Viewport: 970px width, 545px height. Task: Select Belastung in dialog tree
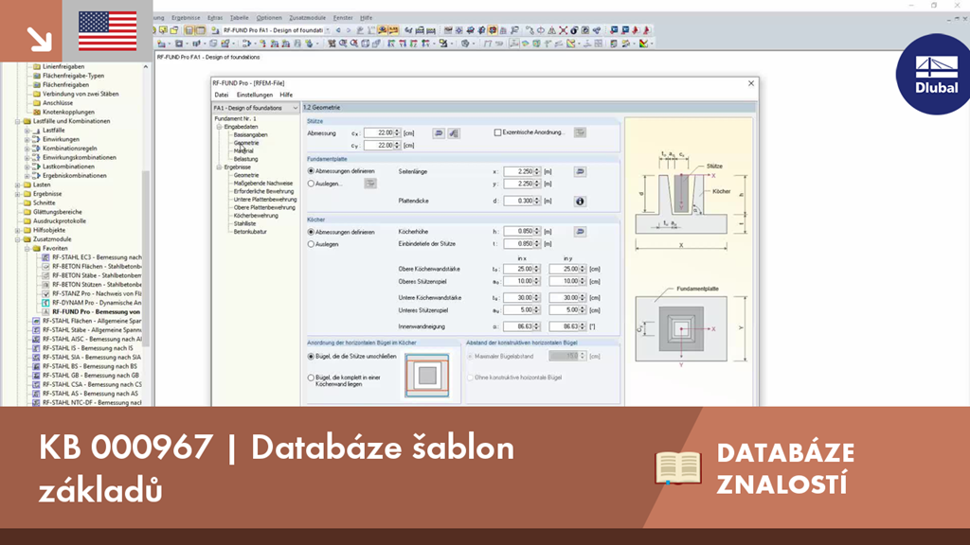245,159
